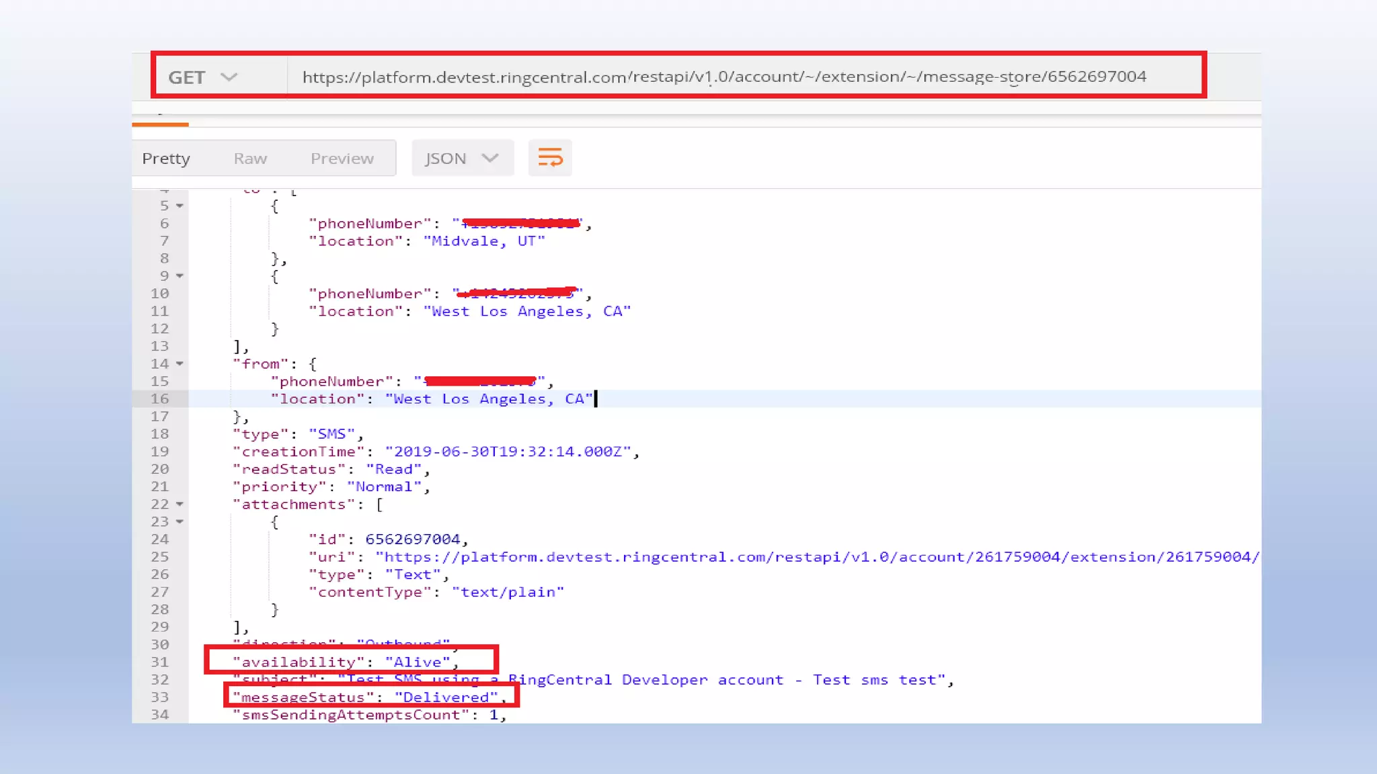Click the attachment id 6562697004 value
The height and width of the screenshot is (774, 1377).
coord(412,540)
